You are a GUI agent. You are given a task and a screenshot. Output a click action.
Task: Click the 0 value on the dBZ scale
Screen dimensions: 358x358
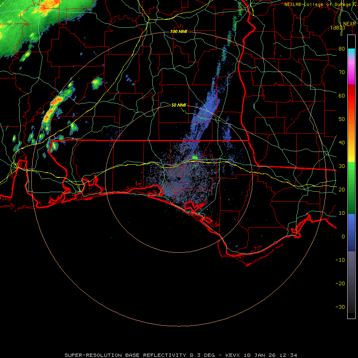pyautogui.click(x=343, y=237)
